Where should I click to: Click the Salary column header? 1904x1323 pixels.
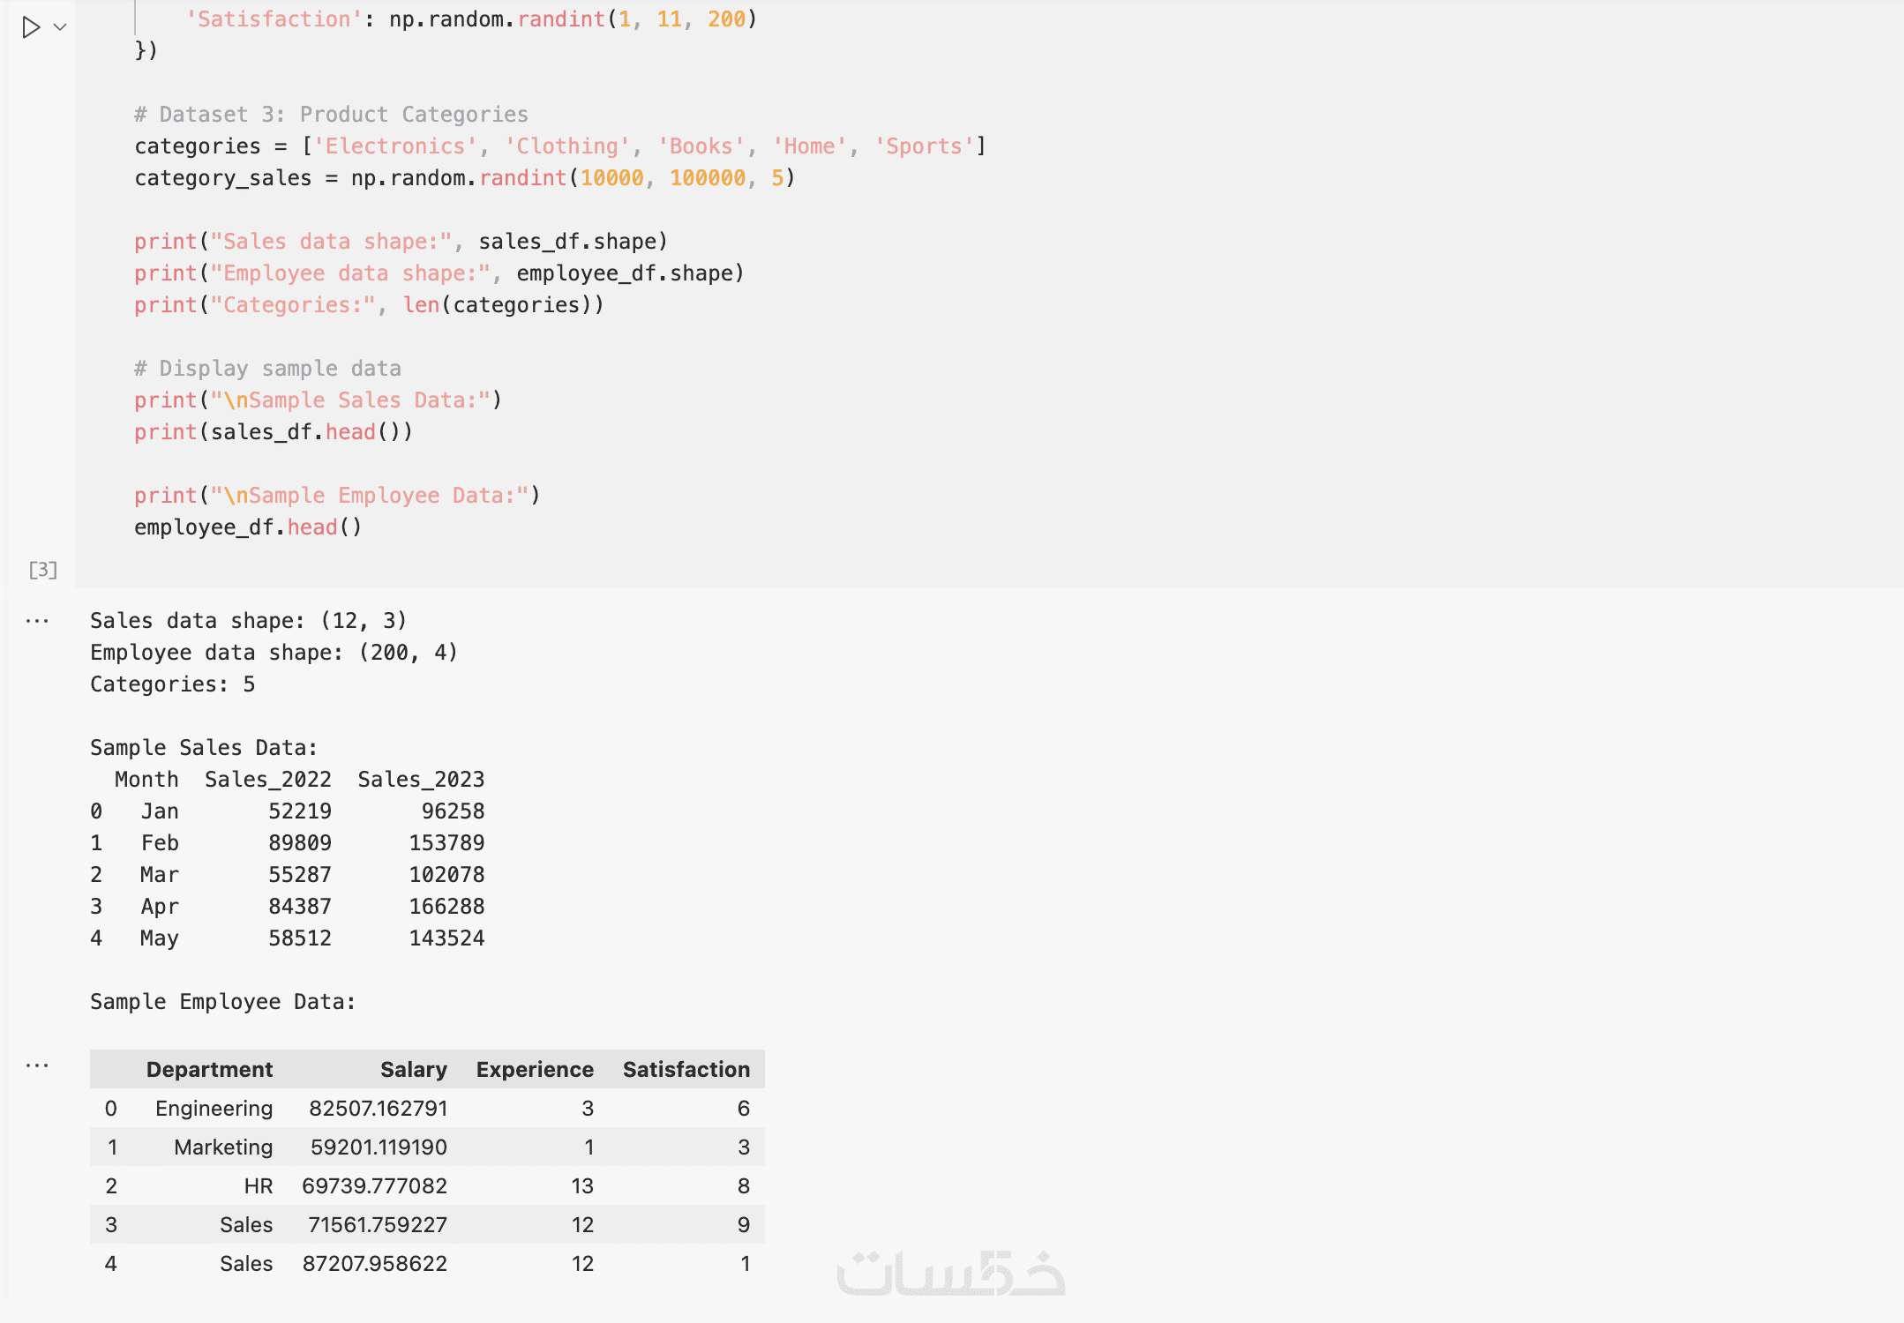pos(413,1070)
